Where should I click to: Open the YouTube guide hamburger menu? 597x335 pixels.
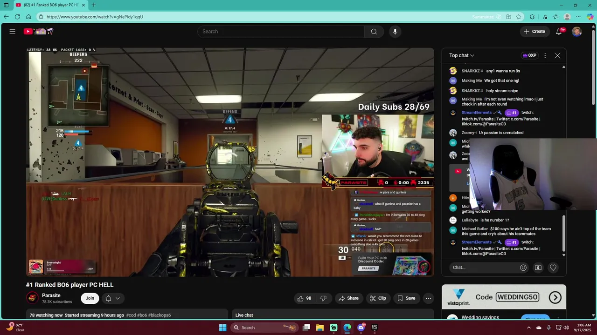pos(13,32)
